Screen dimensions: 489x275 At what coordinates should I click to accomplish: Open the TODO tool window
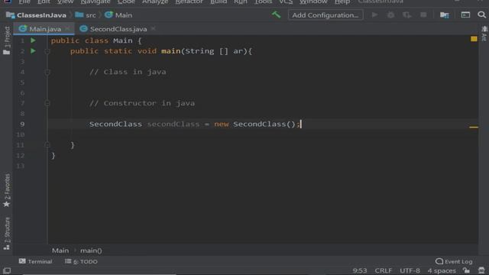81,261
